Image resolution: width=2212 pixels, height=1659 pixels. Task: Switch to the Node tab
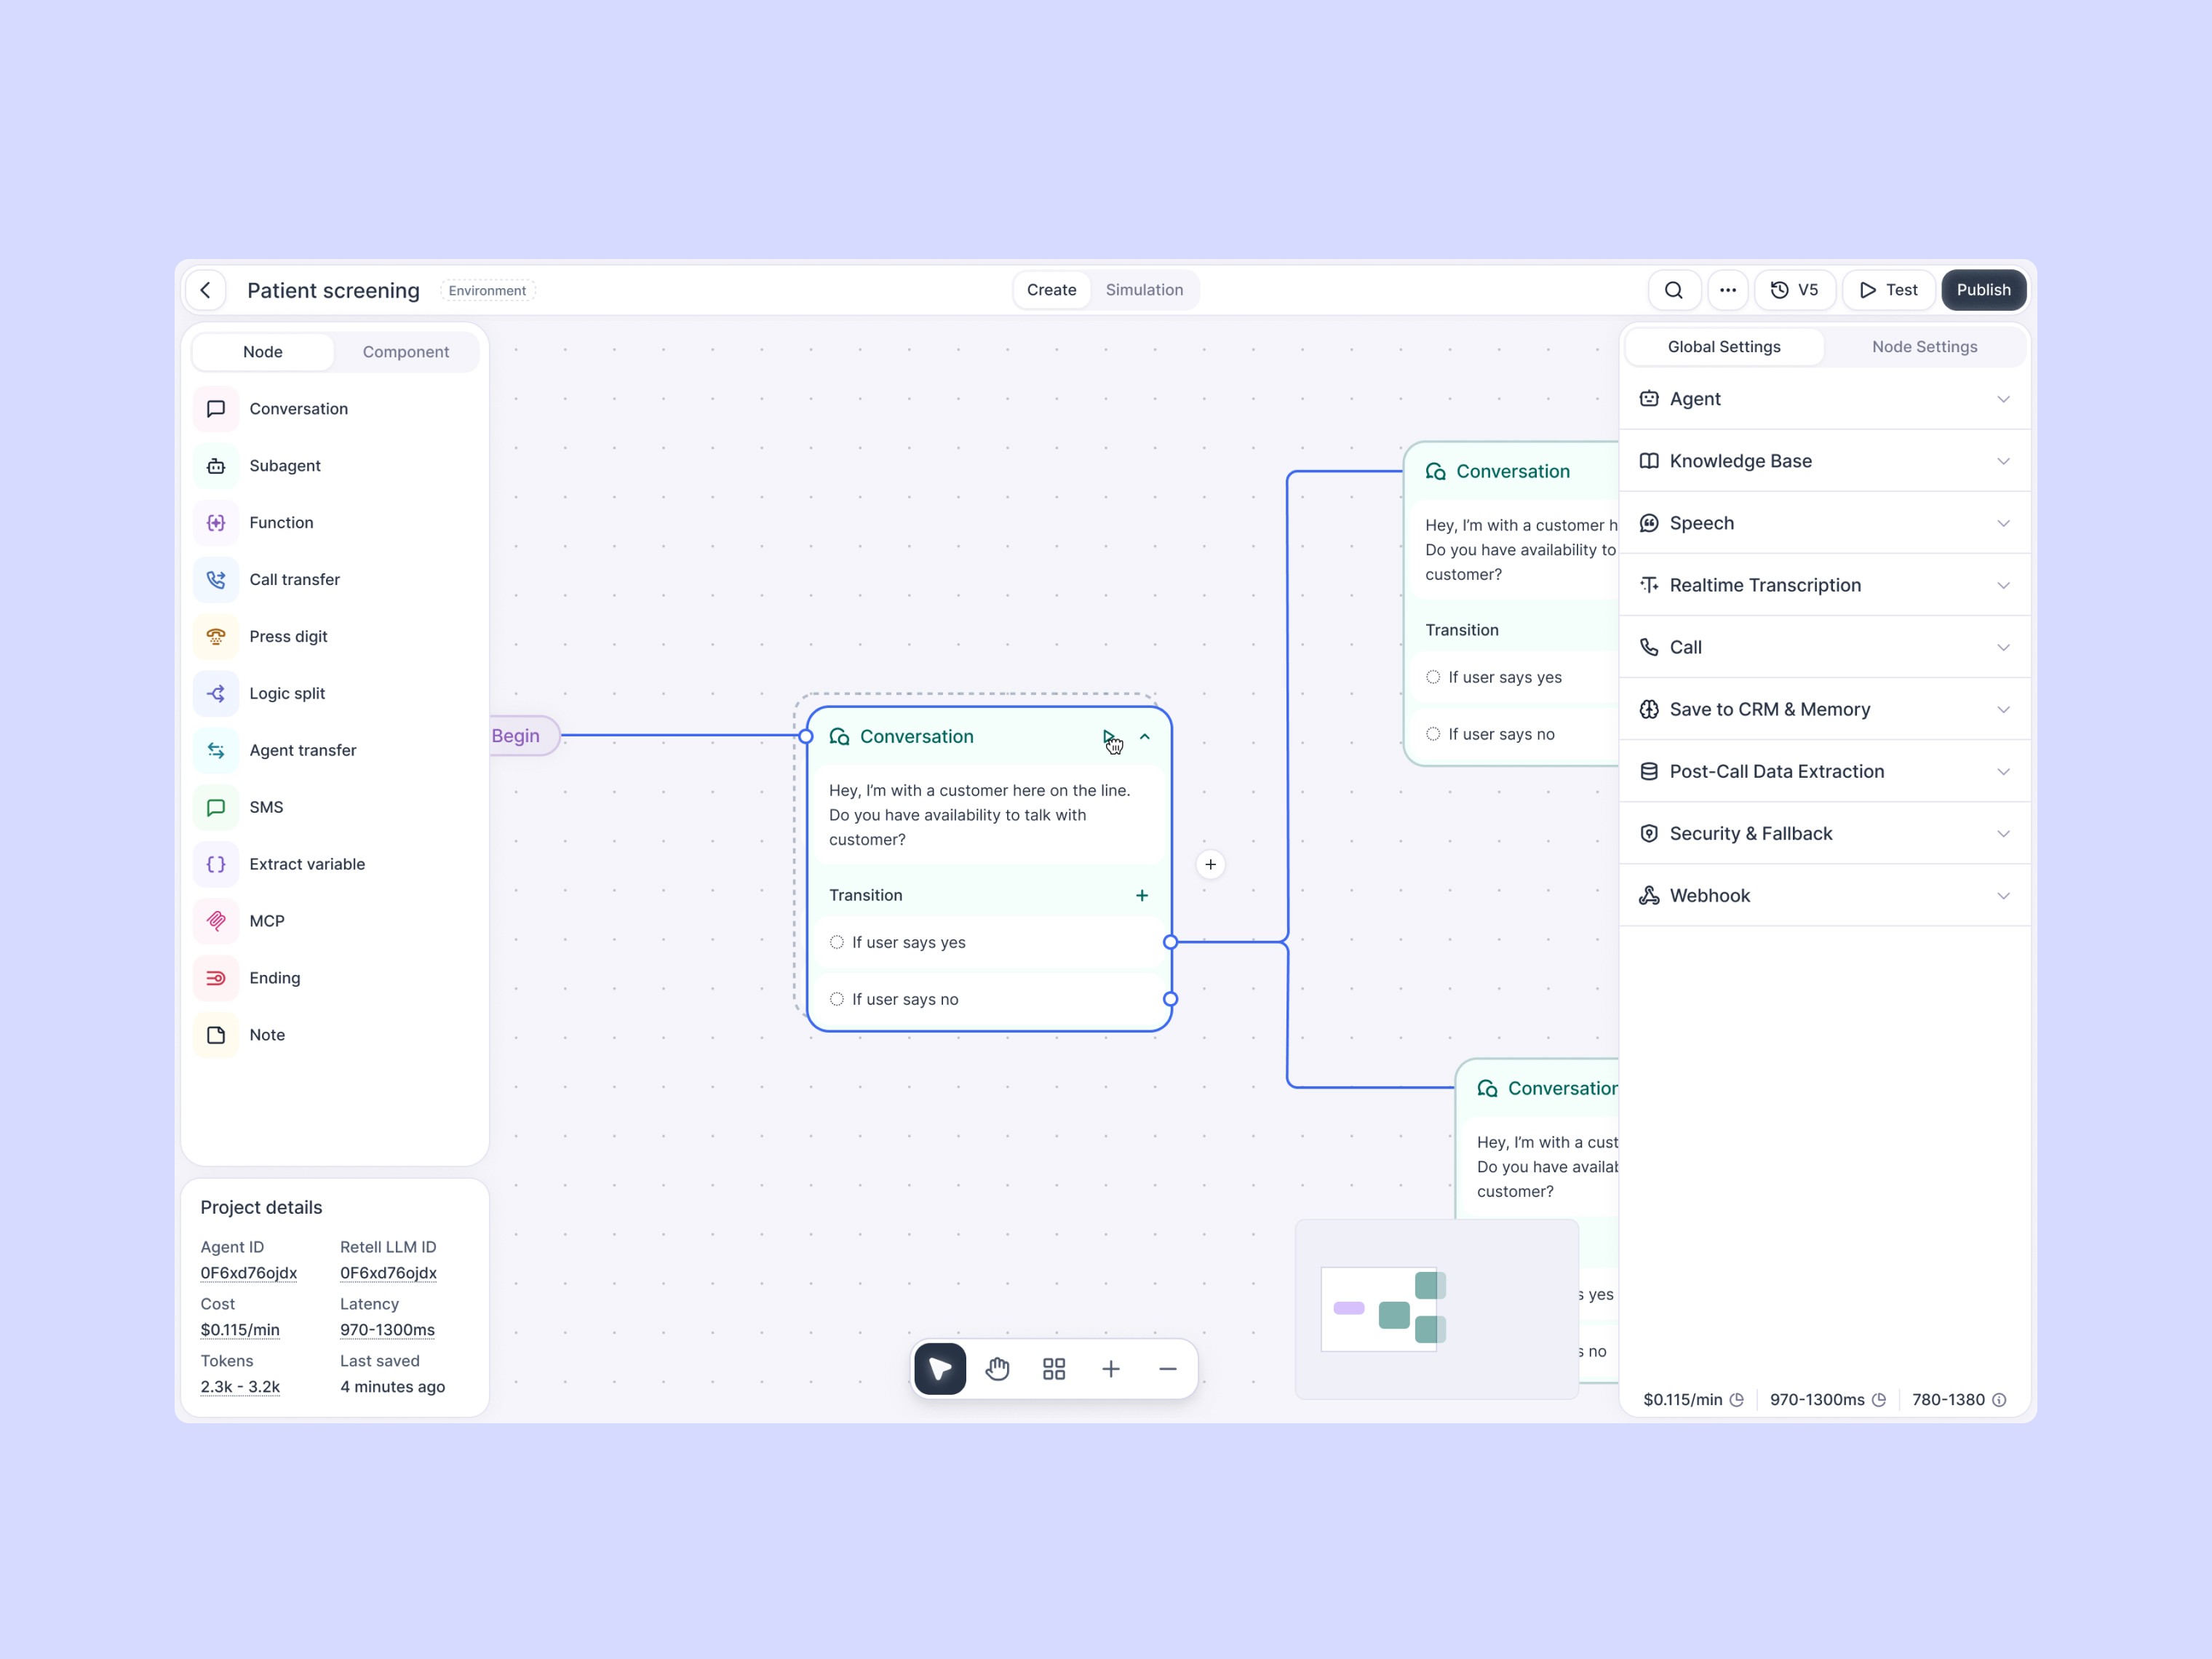pos(263,352)
